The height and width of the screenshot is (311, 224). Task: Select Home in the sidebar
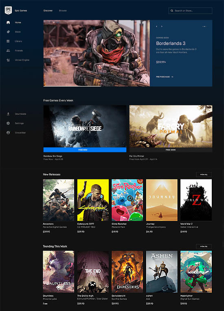point(18,22)
